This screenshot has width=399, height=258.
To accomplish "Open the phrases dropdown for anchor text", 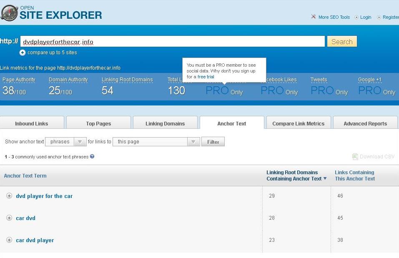I will tap(65, 142).
